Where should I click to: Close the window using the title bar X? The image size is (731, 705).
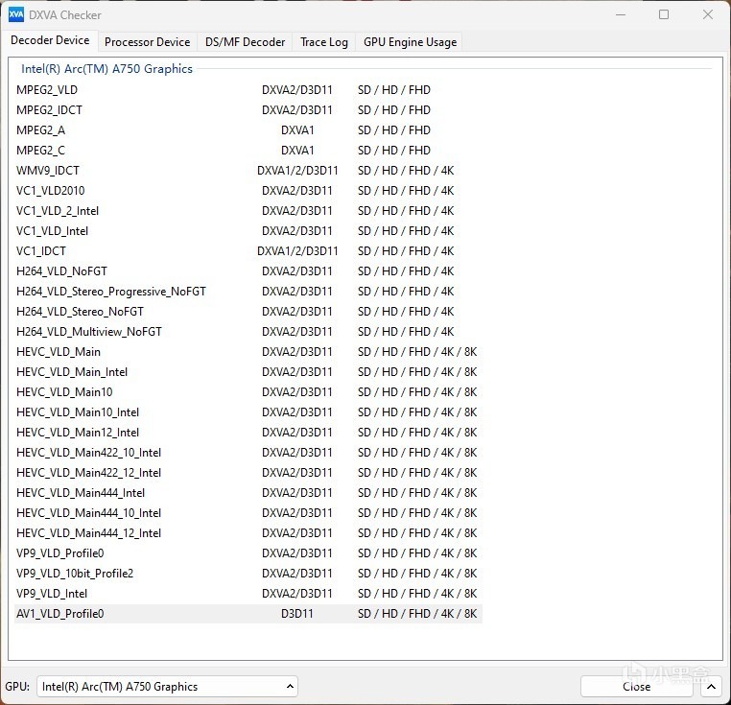tap(708, 15)
